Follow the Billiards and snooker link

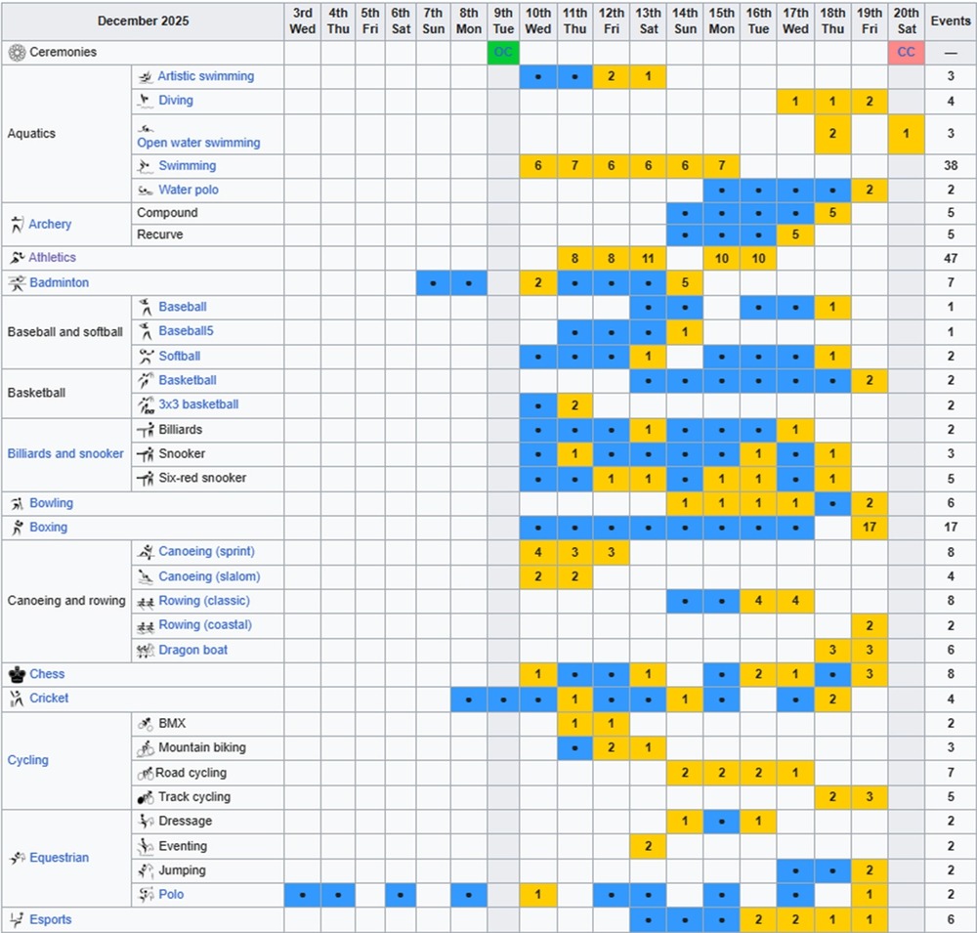click(x=65, y=453)
